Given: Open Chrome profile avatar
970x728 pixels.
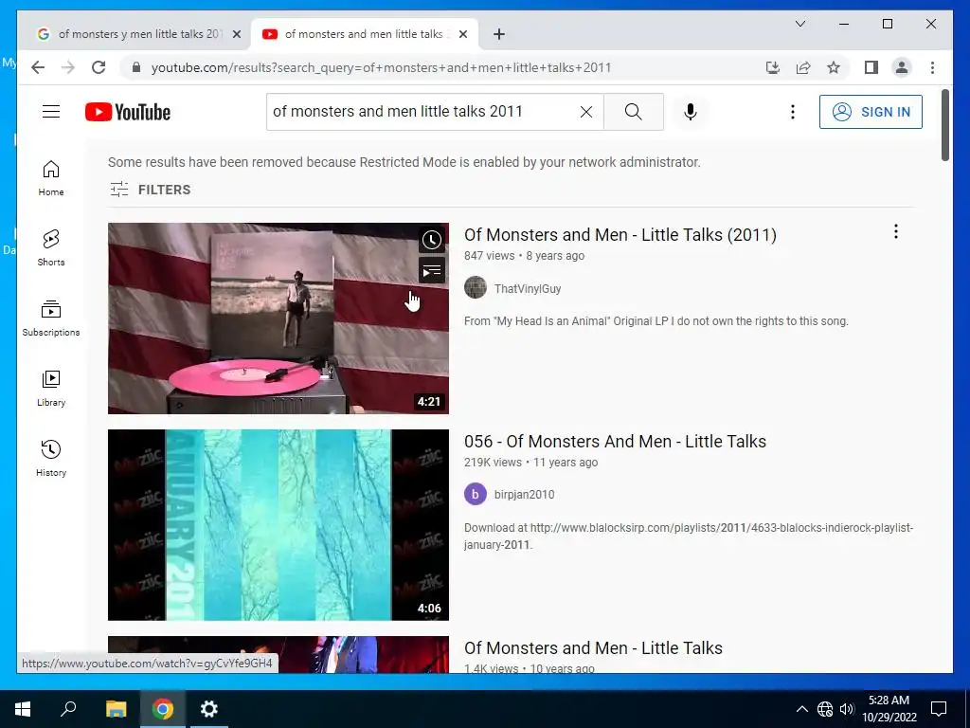Looking at the screenshot, I should pyautogui.click(x=902, y=67).
